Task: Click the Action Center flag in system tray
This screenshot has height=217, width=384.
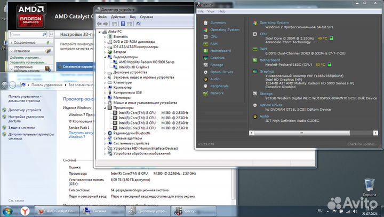Action: tap(334, 211)
